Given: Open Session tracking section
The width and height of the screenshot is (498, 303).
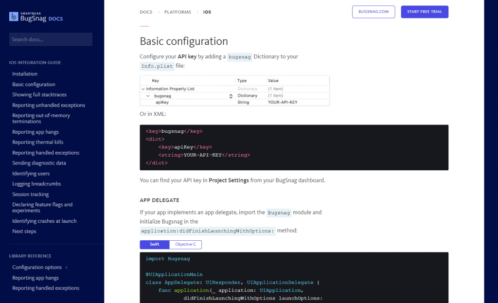Looking at the screenshot, I should (31, 194).
